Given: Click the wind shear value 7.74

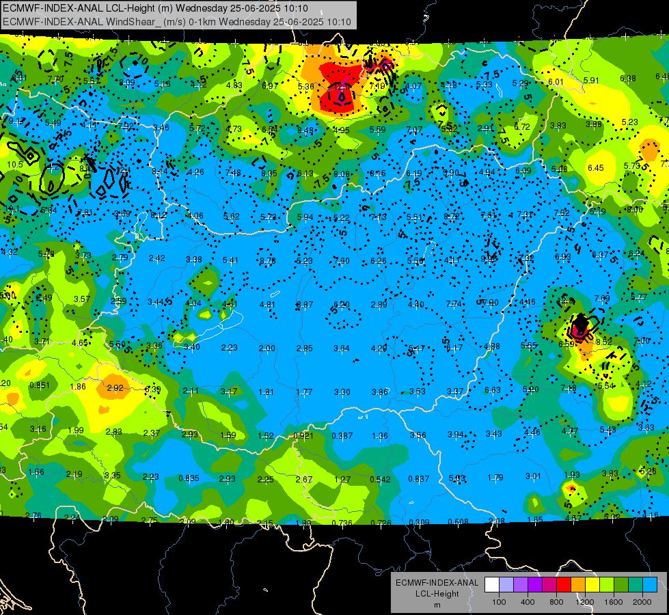Looking at the screenshot, I should tap(454, 303).
